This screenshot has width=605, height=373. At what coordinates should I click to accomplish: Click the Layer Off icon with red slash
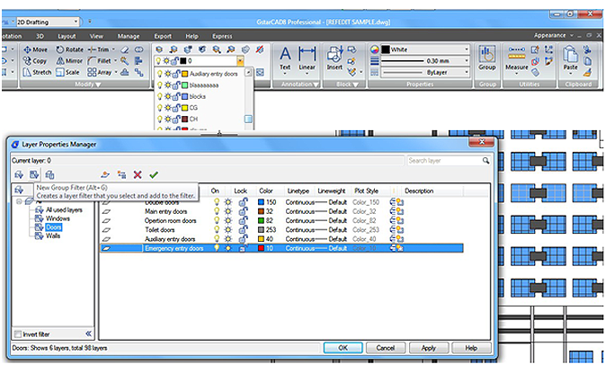point(260,49)
